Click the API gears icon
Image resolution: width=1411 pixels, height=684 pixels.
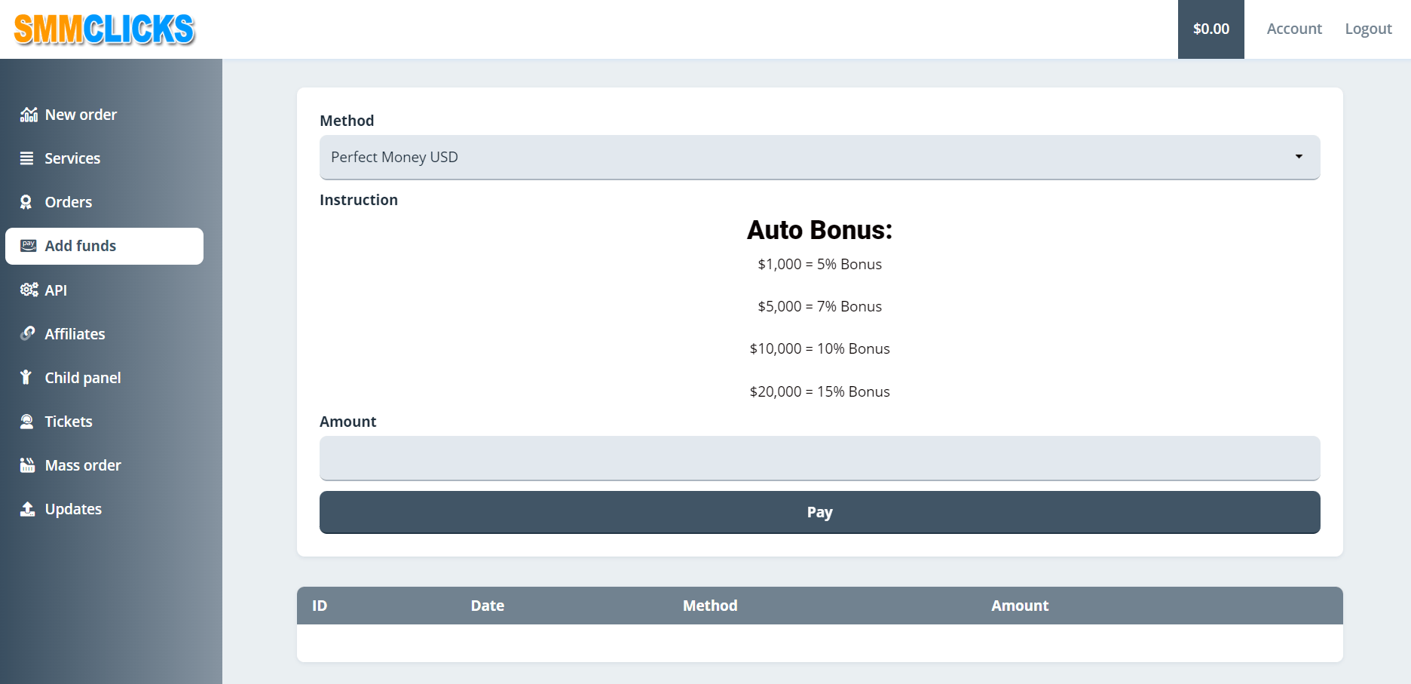click(29, 290)
